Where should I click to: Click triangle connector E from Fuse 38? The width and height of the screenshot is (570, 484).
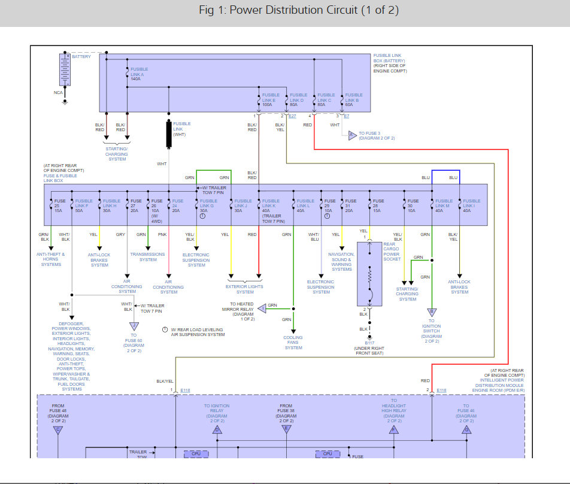[286, 429]
